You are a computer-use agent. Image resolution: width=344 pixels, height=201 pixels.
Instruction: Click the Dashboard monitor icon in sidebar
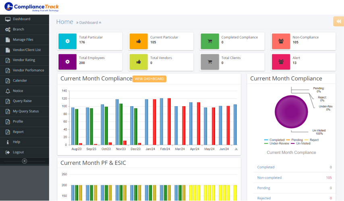(x=8, y=19)
